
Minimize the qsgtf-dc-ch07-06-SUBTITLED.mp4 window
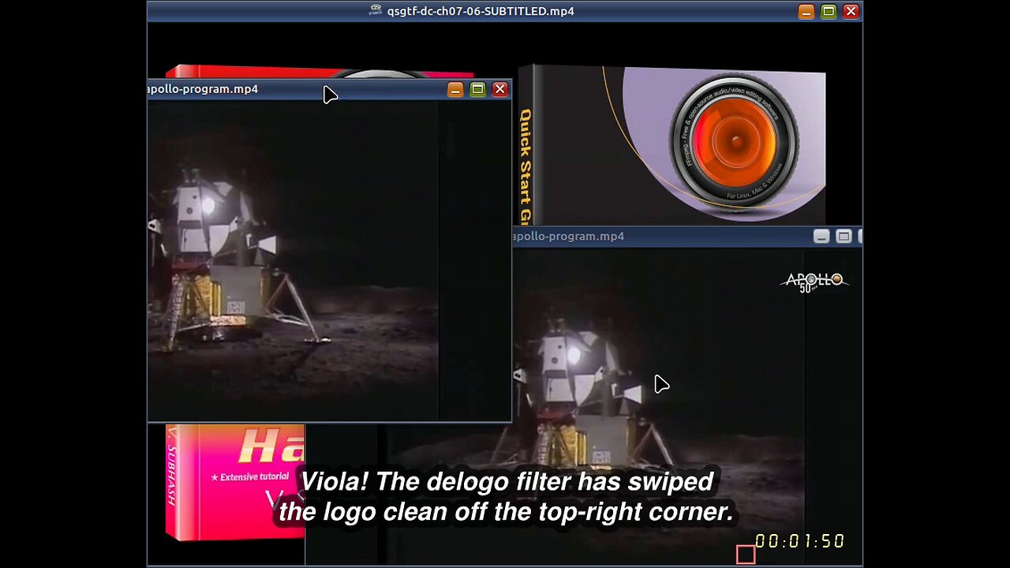pos(806,11)
